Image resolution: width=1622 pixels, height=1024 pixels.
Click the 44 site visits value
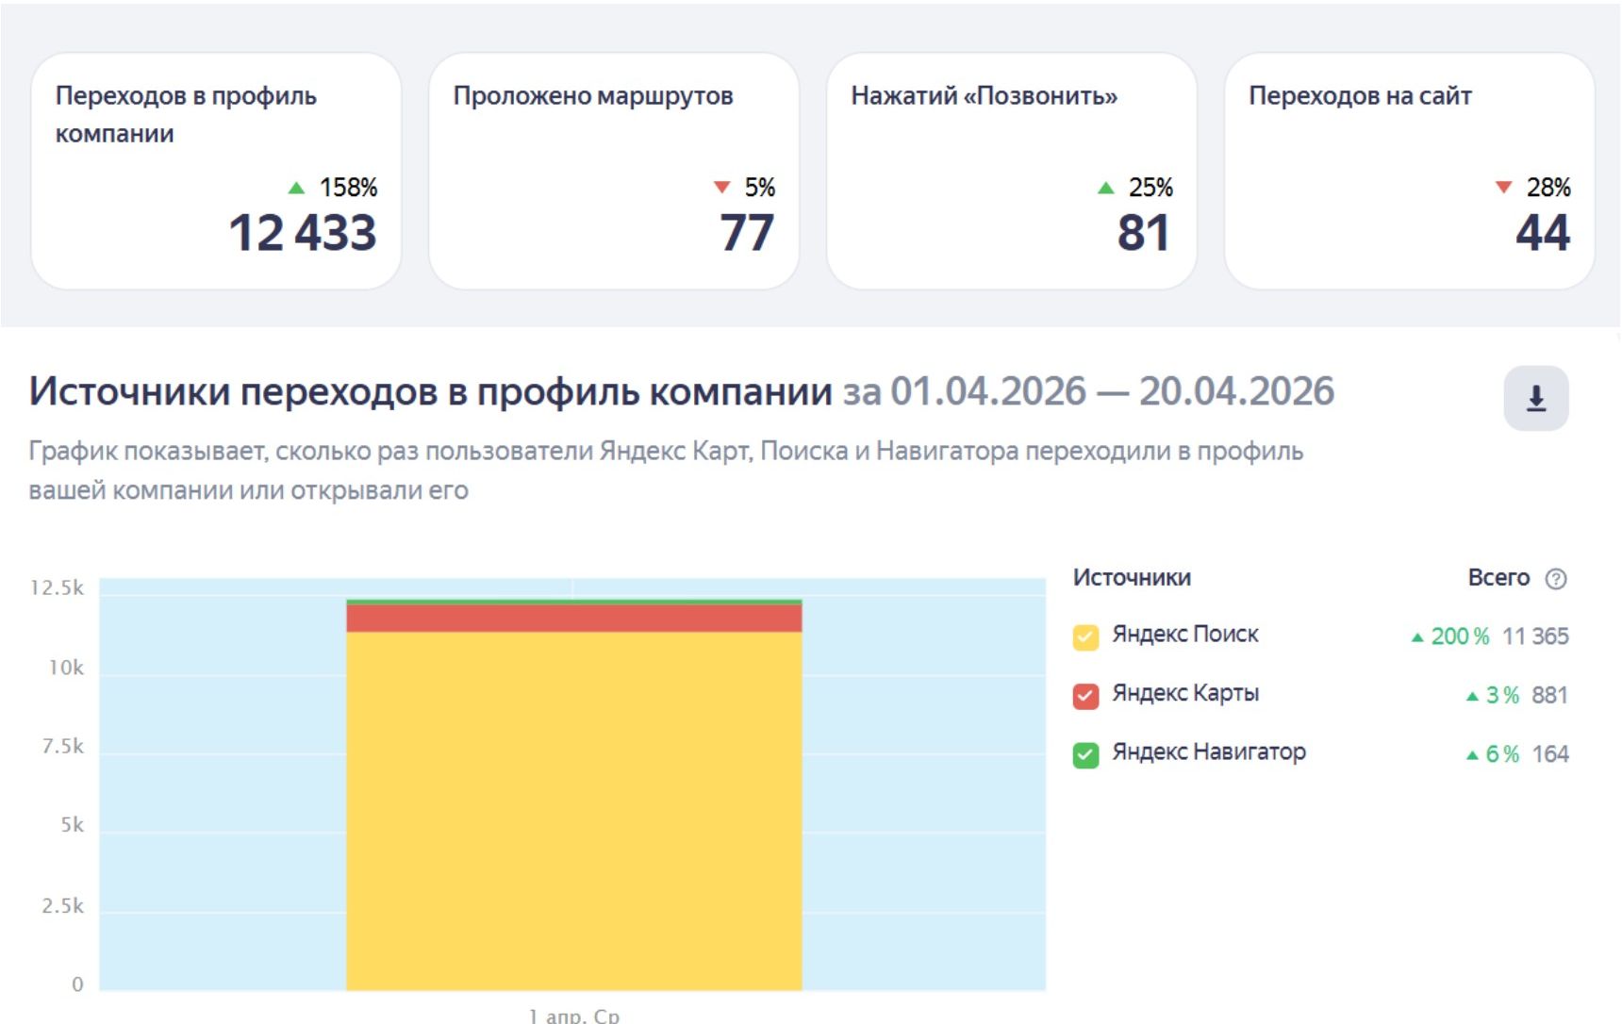1543,233
